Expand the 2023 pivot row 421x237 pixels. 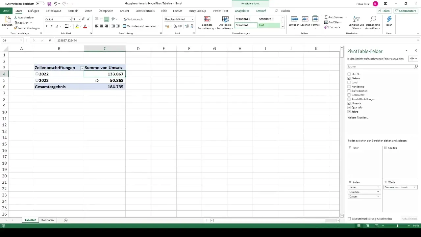[37, 80]
